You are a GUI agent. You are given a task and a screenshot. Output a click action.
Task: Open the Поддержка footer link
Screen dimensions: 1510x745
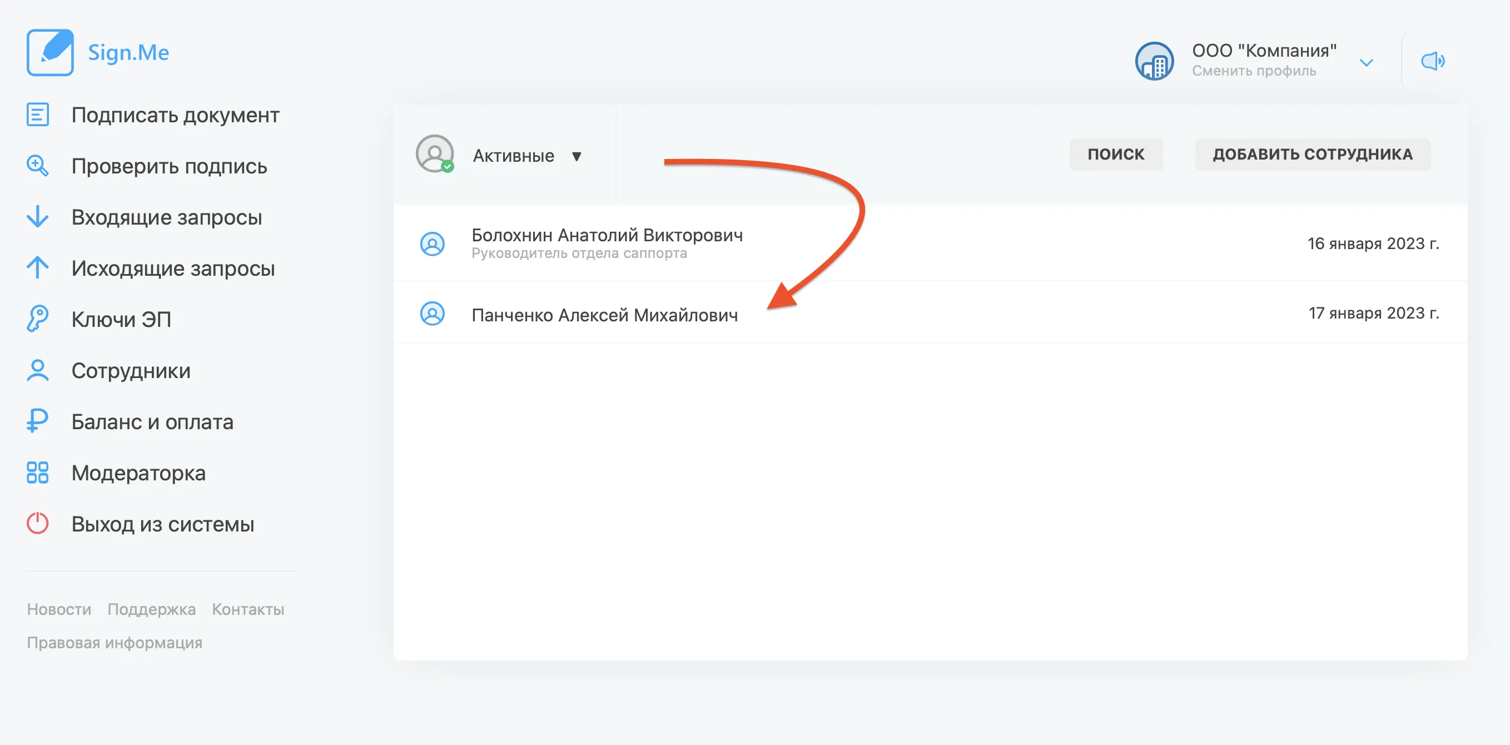pos(151,609)
